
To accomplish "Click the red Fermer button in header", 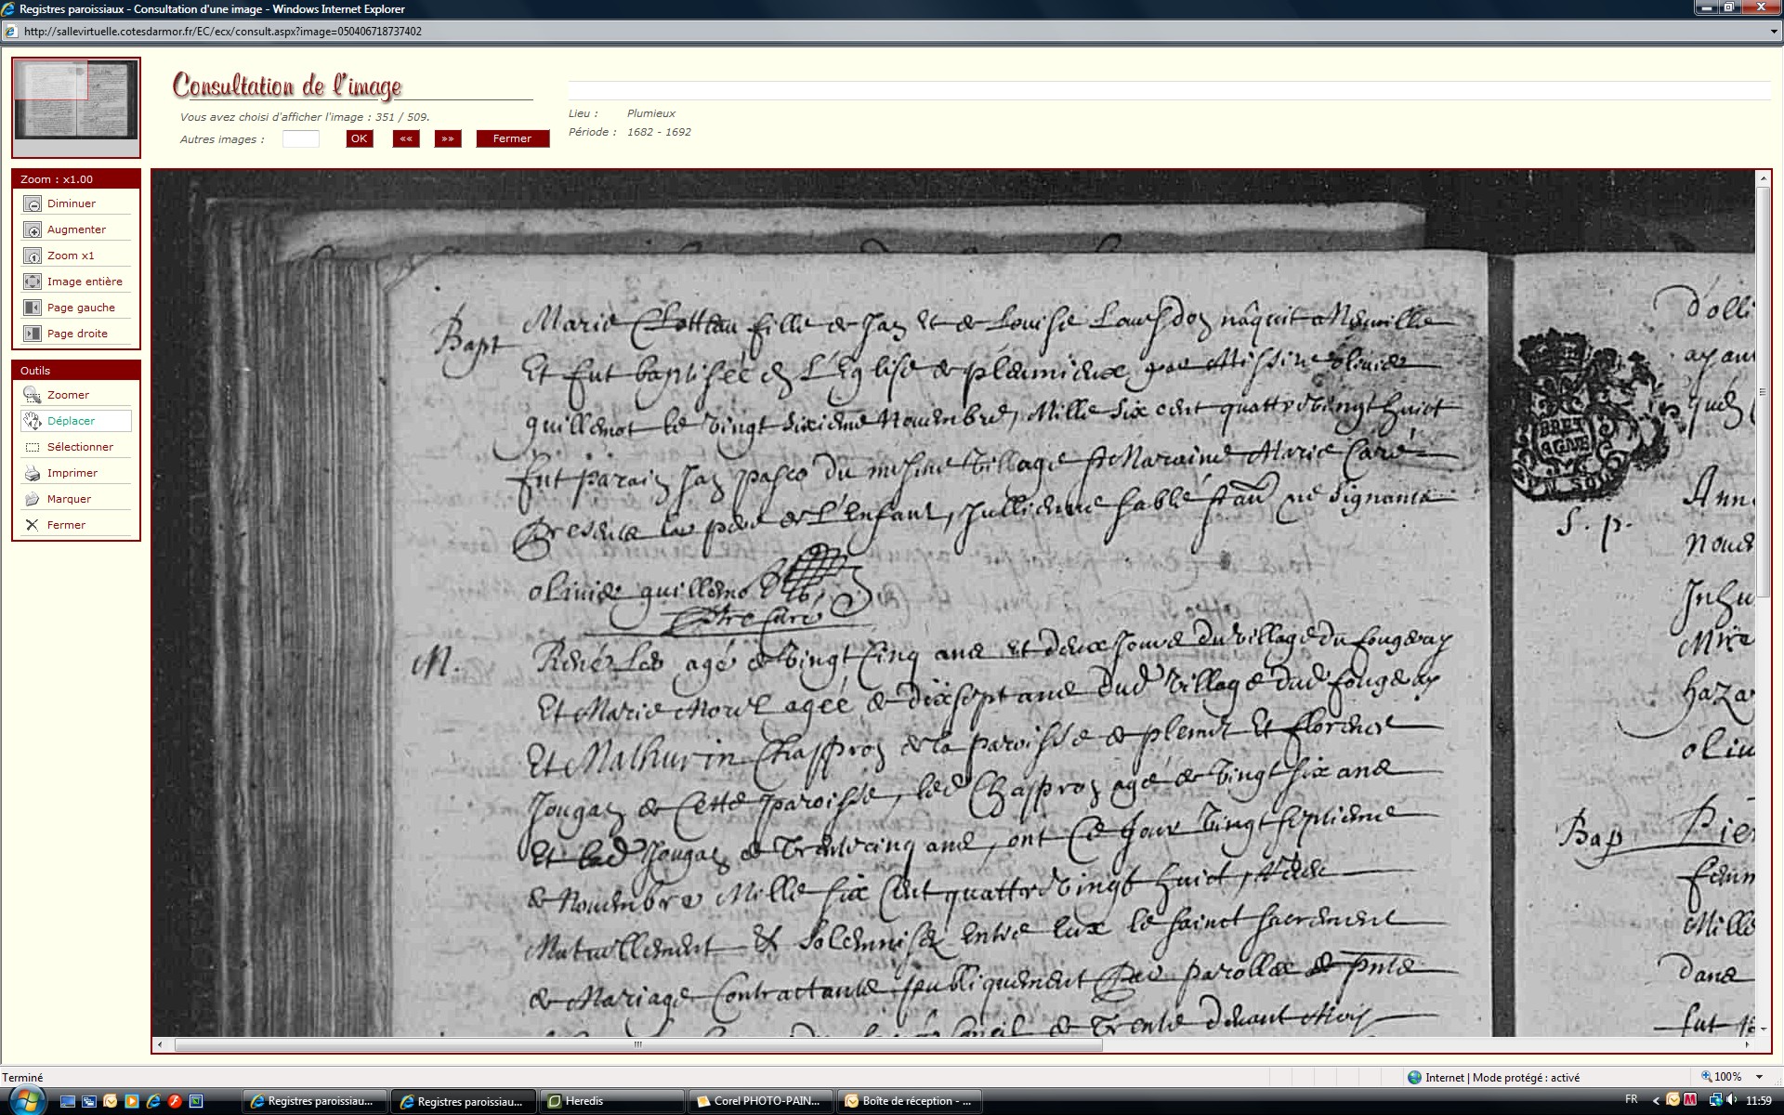I will 512,138.
